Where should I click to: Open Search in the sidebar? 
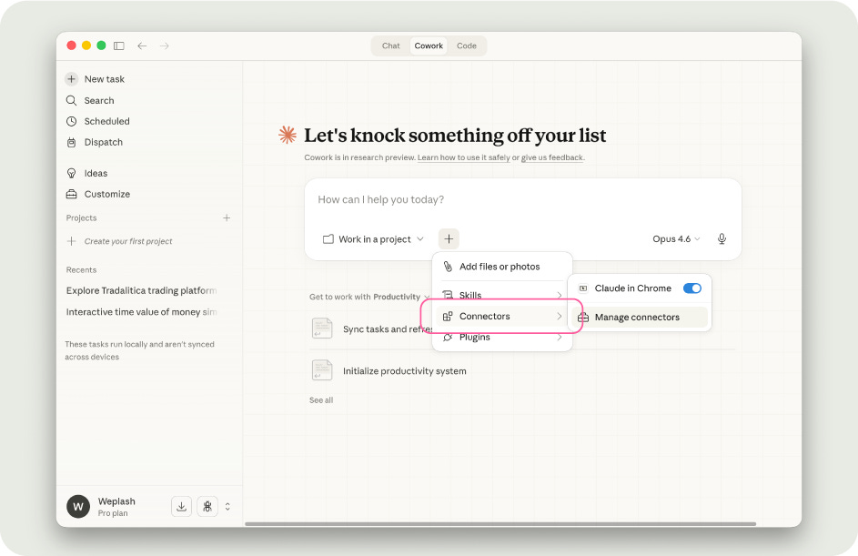pyautogui.click(x=90, y=101)
